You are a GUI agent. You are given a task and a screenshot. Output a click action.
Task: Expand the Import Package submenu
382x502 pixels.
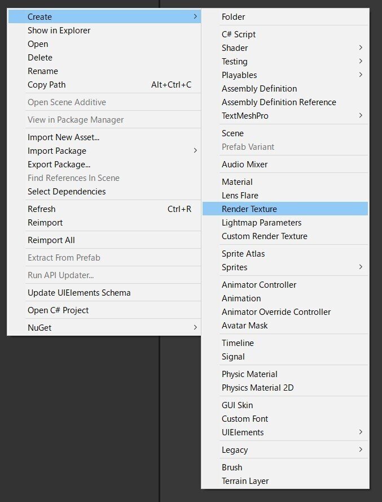click(104, 150)
